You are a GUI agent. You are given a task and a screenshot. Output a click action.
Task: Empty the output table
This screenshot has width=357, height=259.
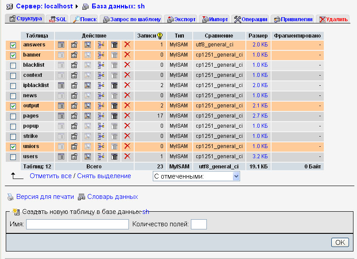(114, 106)
